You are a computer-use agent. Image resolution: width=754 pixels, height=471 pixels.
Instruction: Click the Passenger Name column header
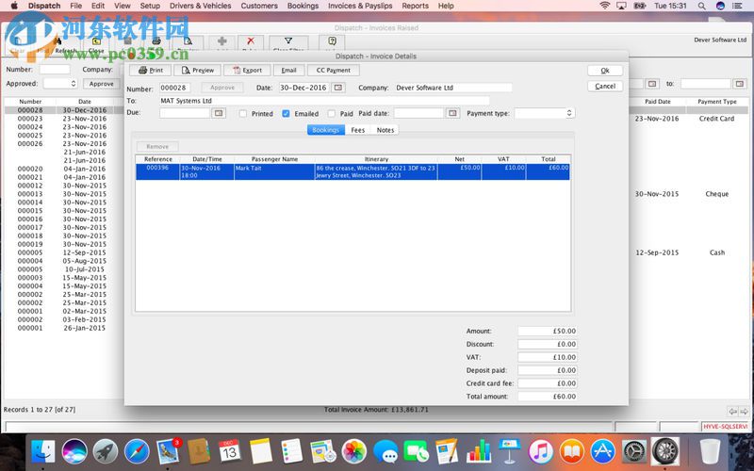(274, 159)
